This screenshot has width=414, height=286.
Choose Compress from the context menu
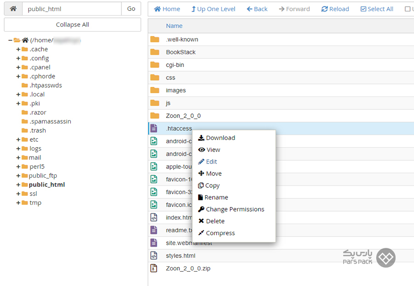click(217, 233)
